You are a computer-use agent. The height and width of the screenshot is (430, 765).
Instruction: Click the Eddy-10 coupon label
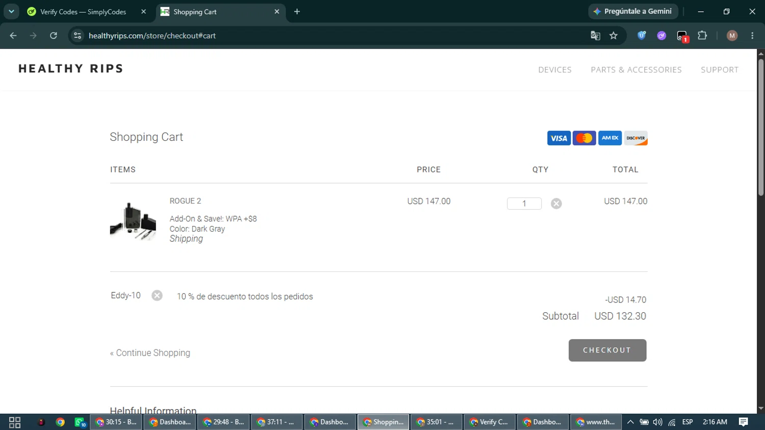point(125,295)
